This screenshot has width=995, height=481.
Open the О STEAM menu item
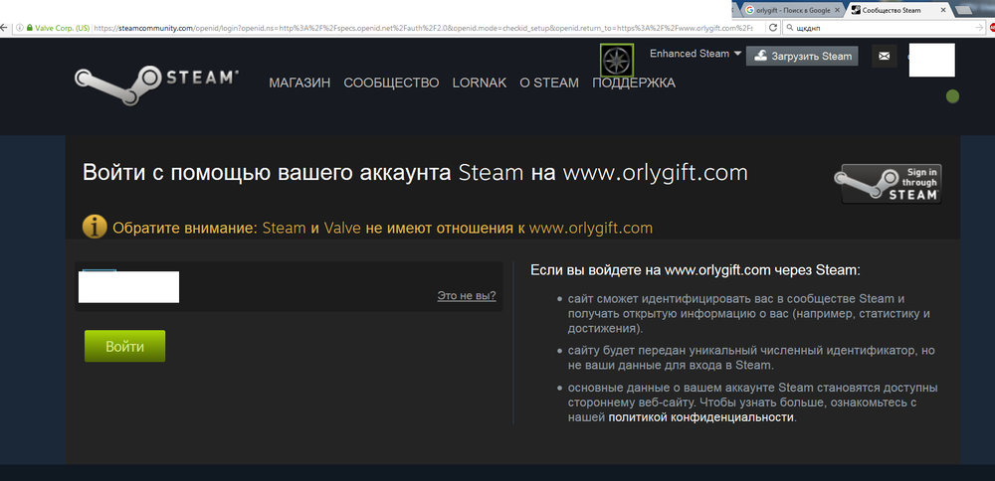point(549,82)
